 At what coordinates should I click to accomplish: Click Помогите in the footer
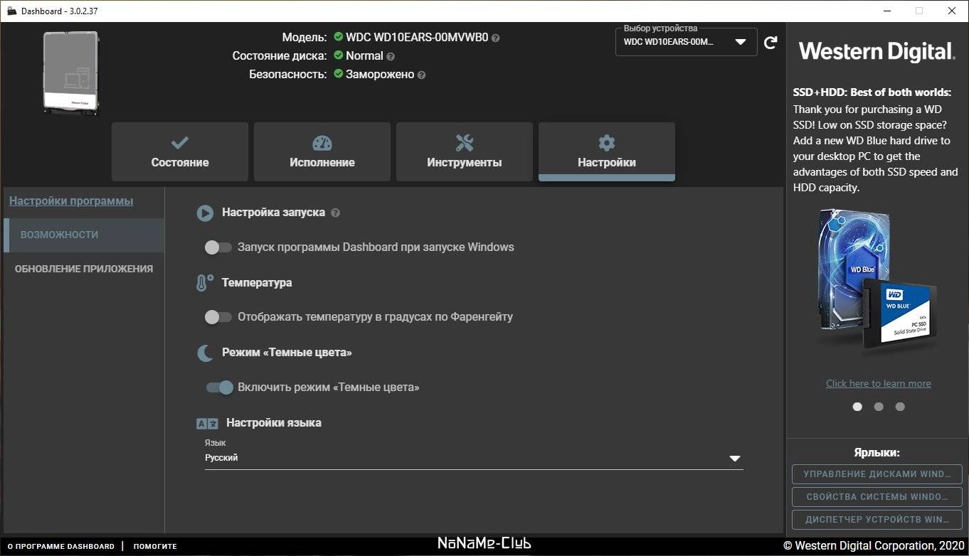155,547
